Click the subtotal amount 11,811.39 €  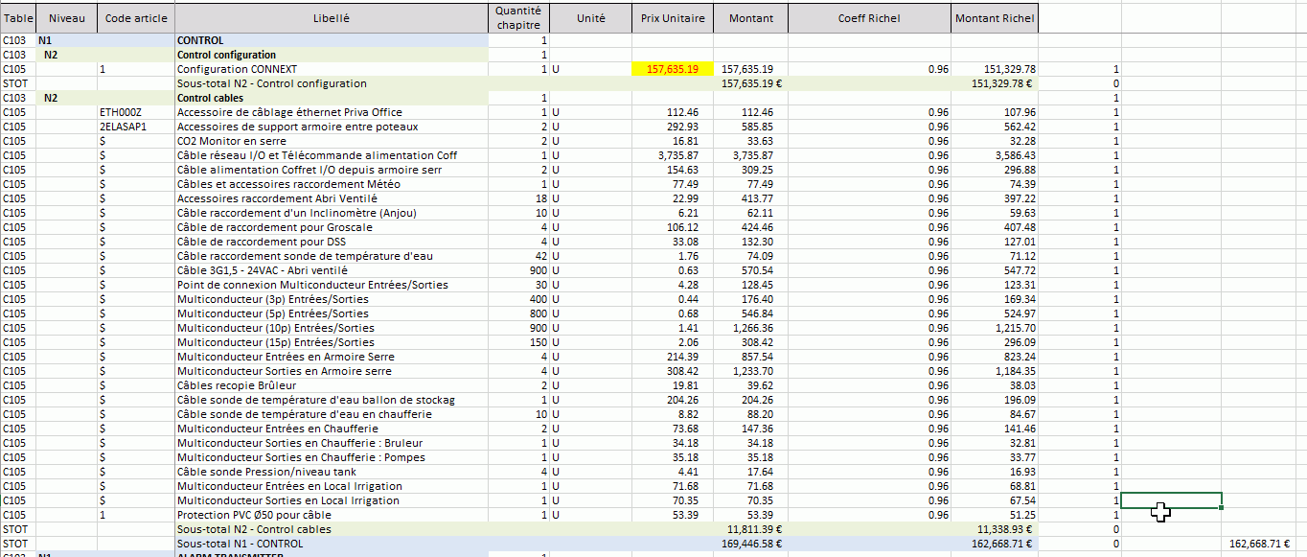coord(754,529)
